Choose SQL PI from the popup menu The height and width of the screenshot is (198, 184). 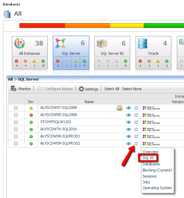point(148,158)
